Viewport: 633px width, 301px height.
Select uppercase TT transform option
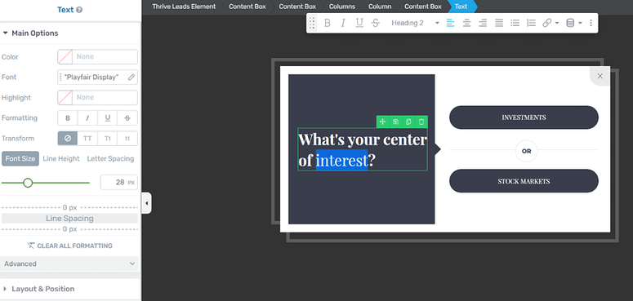tap(87, 138)
